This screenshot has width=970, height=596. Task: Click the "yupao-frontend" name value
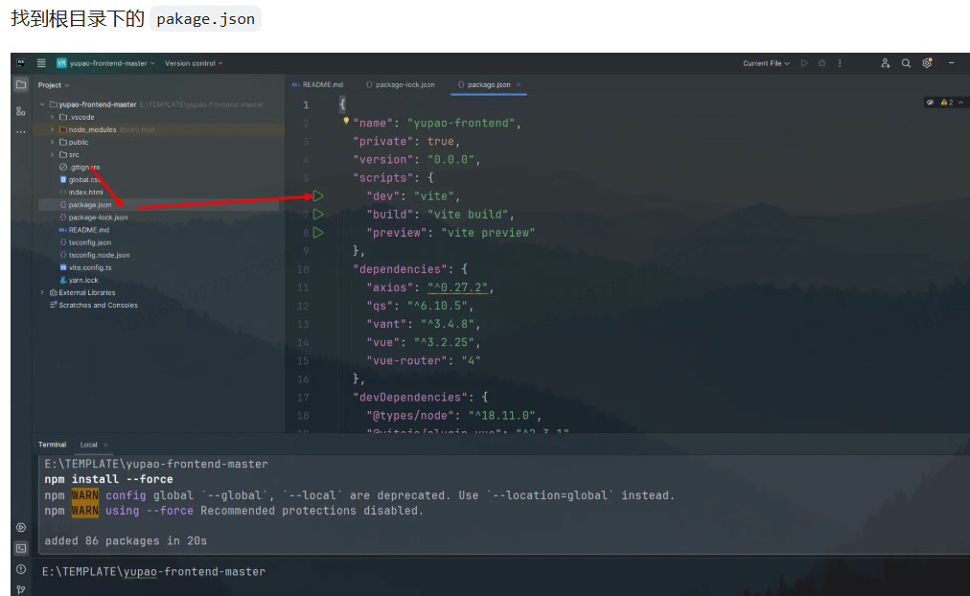point(461,123)
